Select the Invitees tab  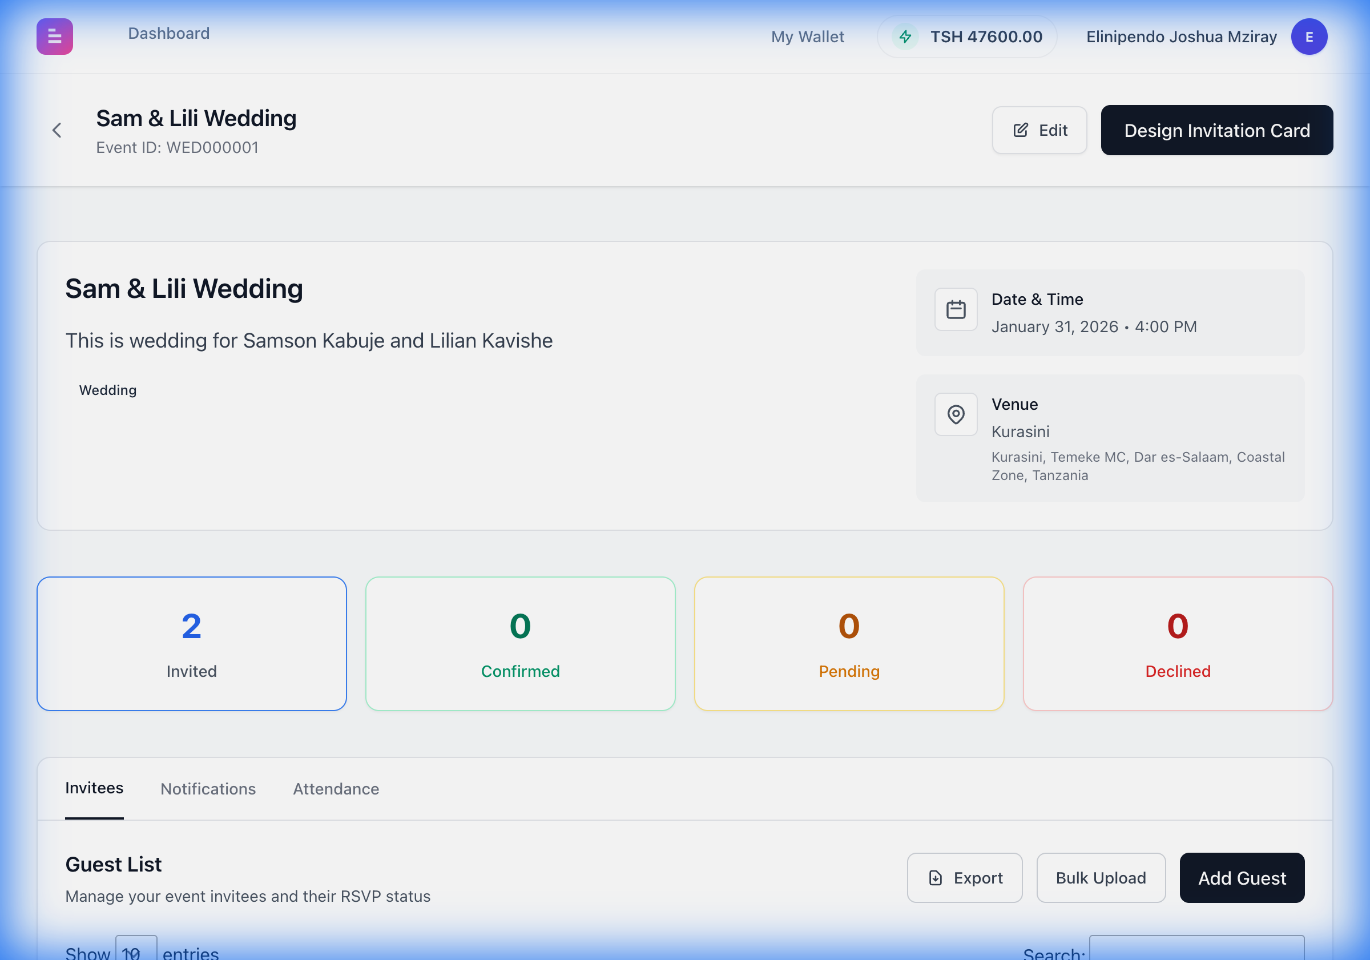tap(94, 788)
